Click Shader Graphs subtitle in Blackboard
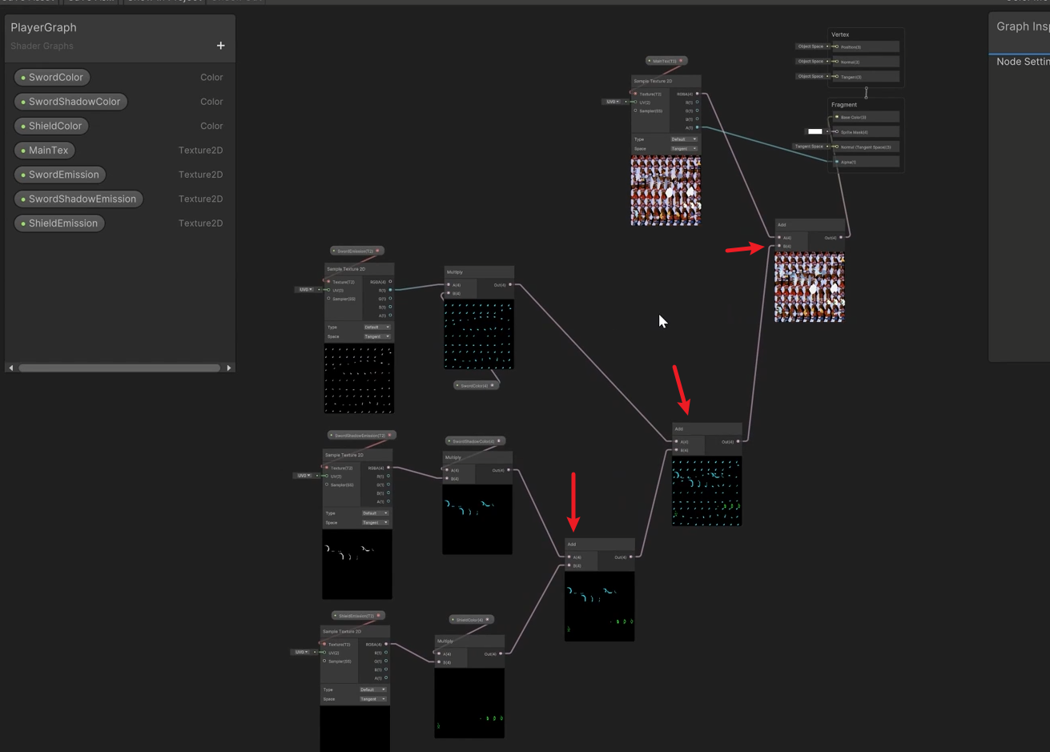The width and height of the screenshot is (1050, 752). [42, 46]
